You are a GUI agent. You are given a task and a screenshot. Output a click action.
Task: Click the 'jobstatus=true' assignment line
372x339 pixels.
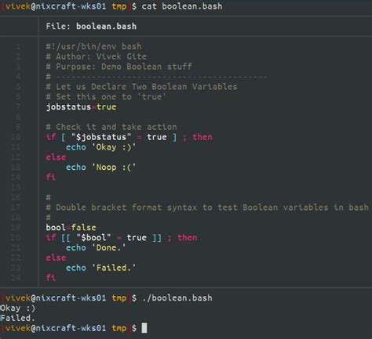(81, 106)
